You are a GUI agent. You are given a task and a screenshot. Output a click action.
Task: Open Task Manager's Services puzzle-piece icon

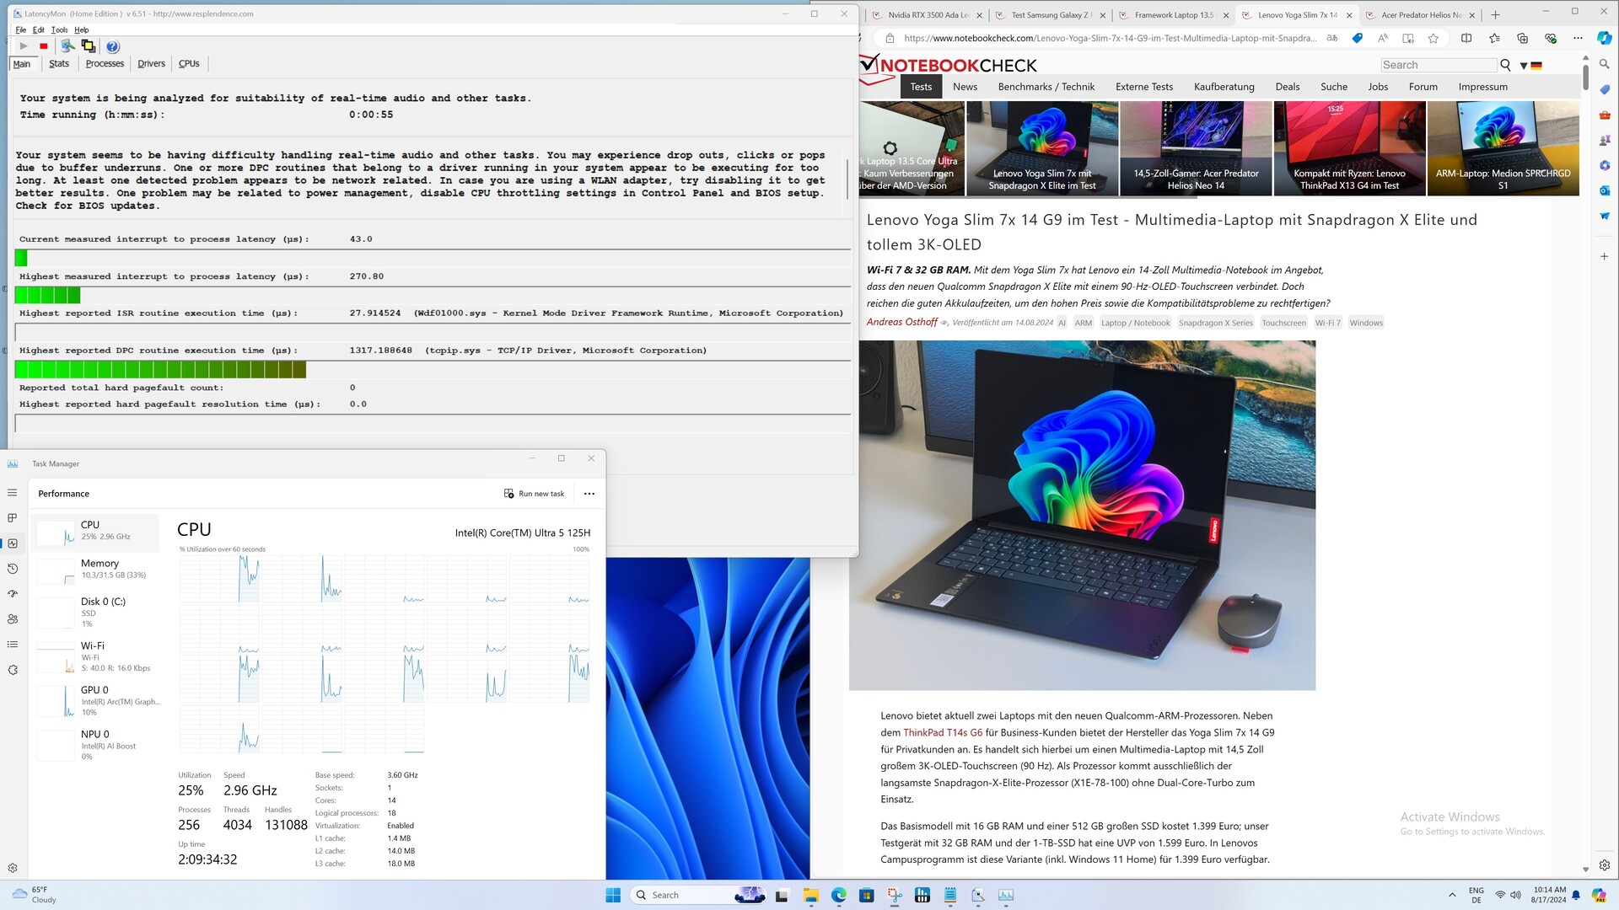[x=13, y=670]
